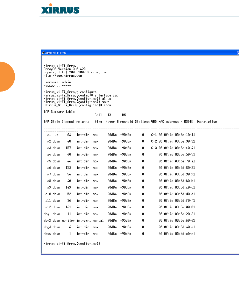Click the 'Password: *****' line

click(x=57, y=85)
